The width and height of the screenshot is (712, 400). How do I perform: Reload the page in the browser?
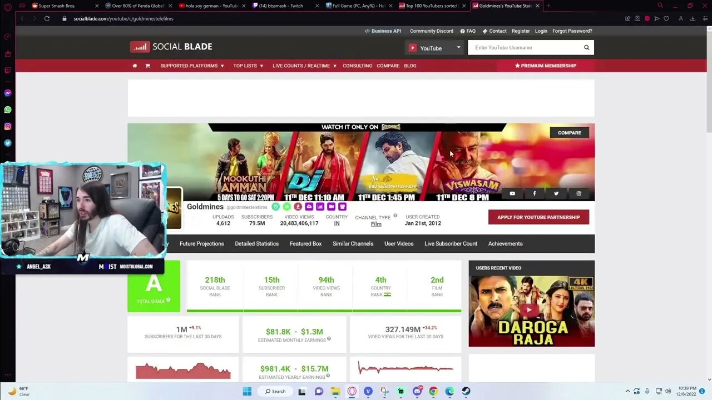pos(47,18)
